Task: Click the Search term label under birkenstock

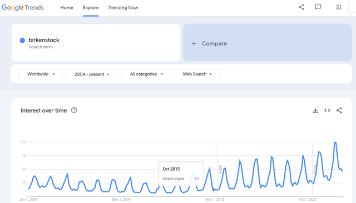Action: (41, 47)
